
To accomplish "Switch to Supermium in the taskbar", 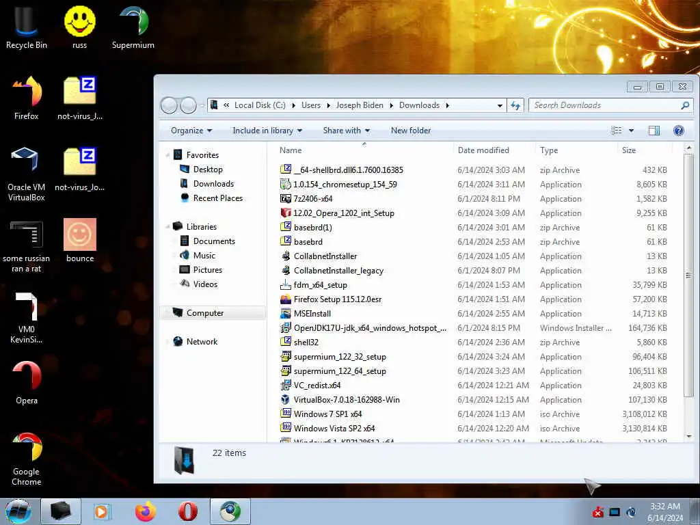I will coord(230,511).
